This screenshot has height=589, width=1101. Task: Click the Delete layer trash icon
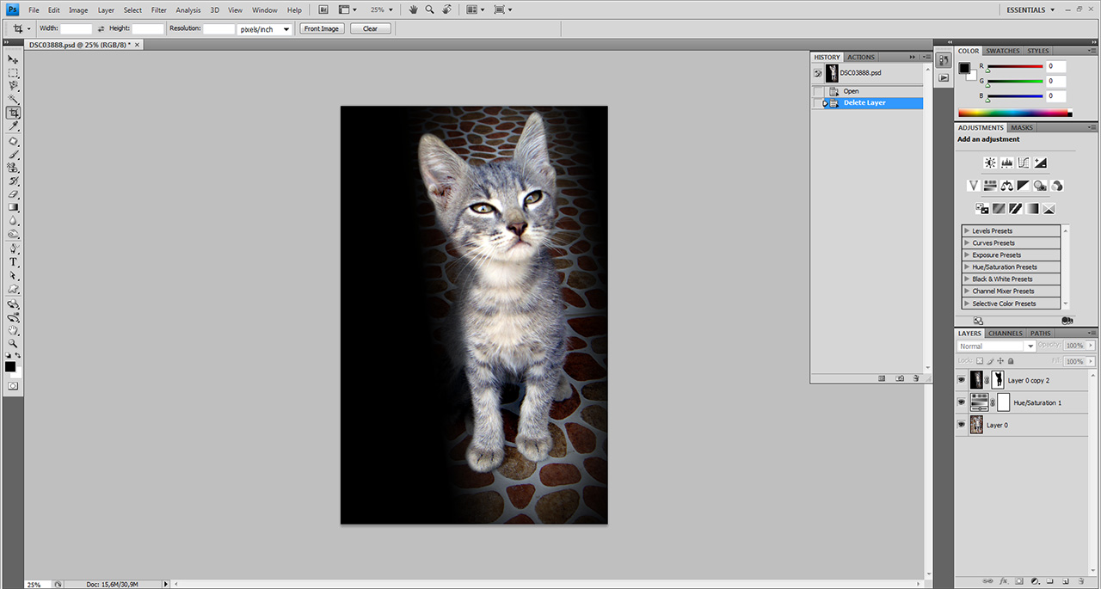coord(1080,581)
